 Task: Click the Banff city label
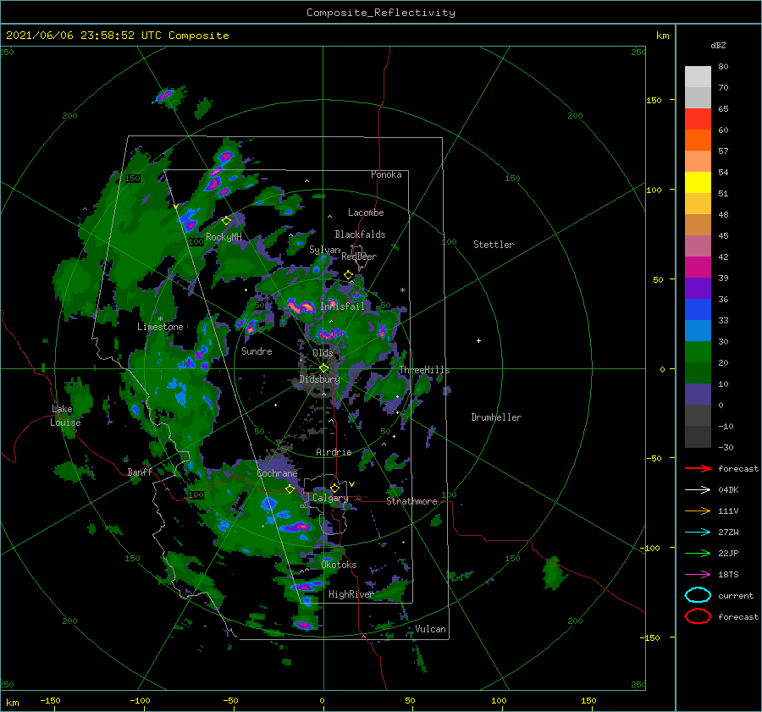[140, 472]
